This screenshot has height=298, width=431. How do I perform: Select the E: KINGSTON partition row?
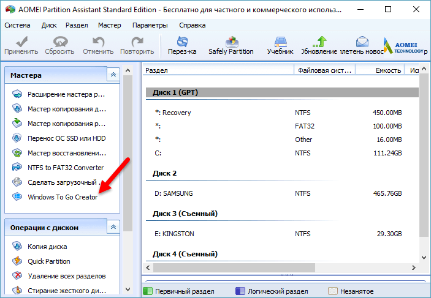coord(282,234)
